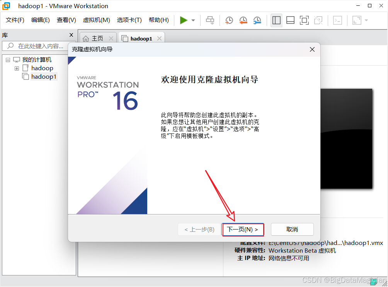Minimize the VMware Workstation window
Image resolution: width=388 pixels, height=287 pixels.
tap(358, 6)
